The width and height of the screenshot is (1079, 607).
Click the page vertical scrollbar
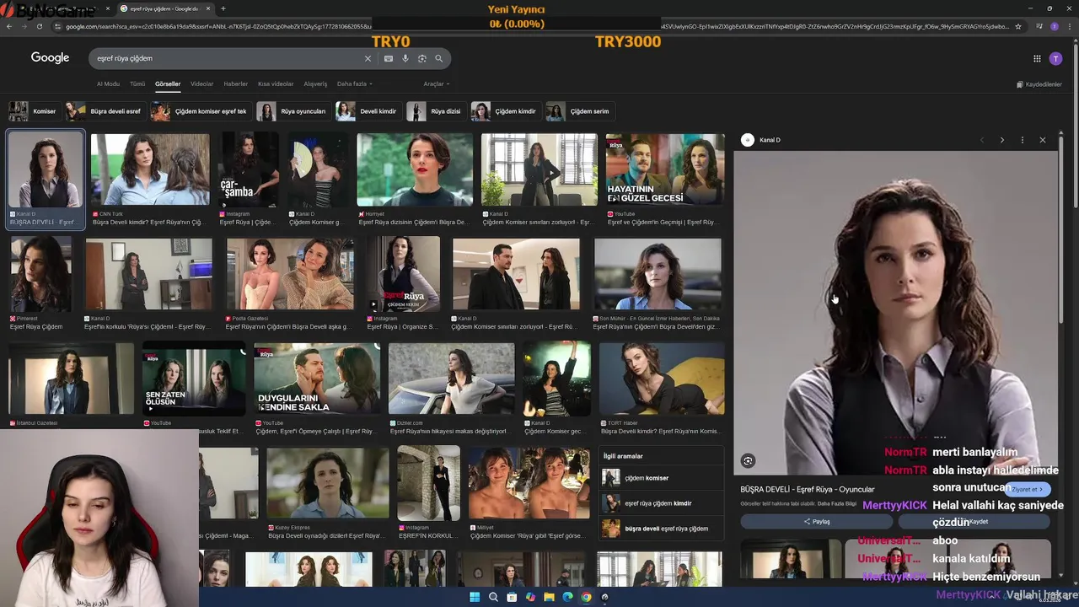click(x=1074, y=126)
